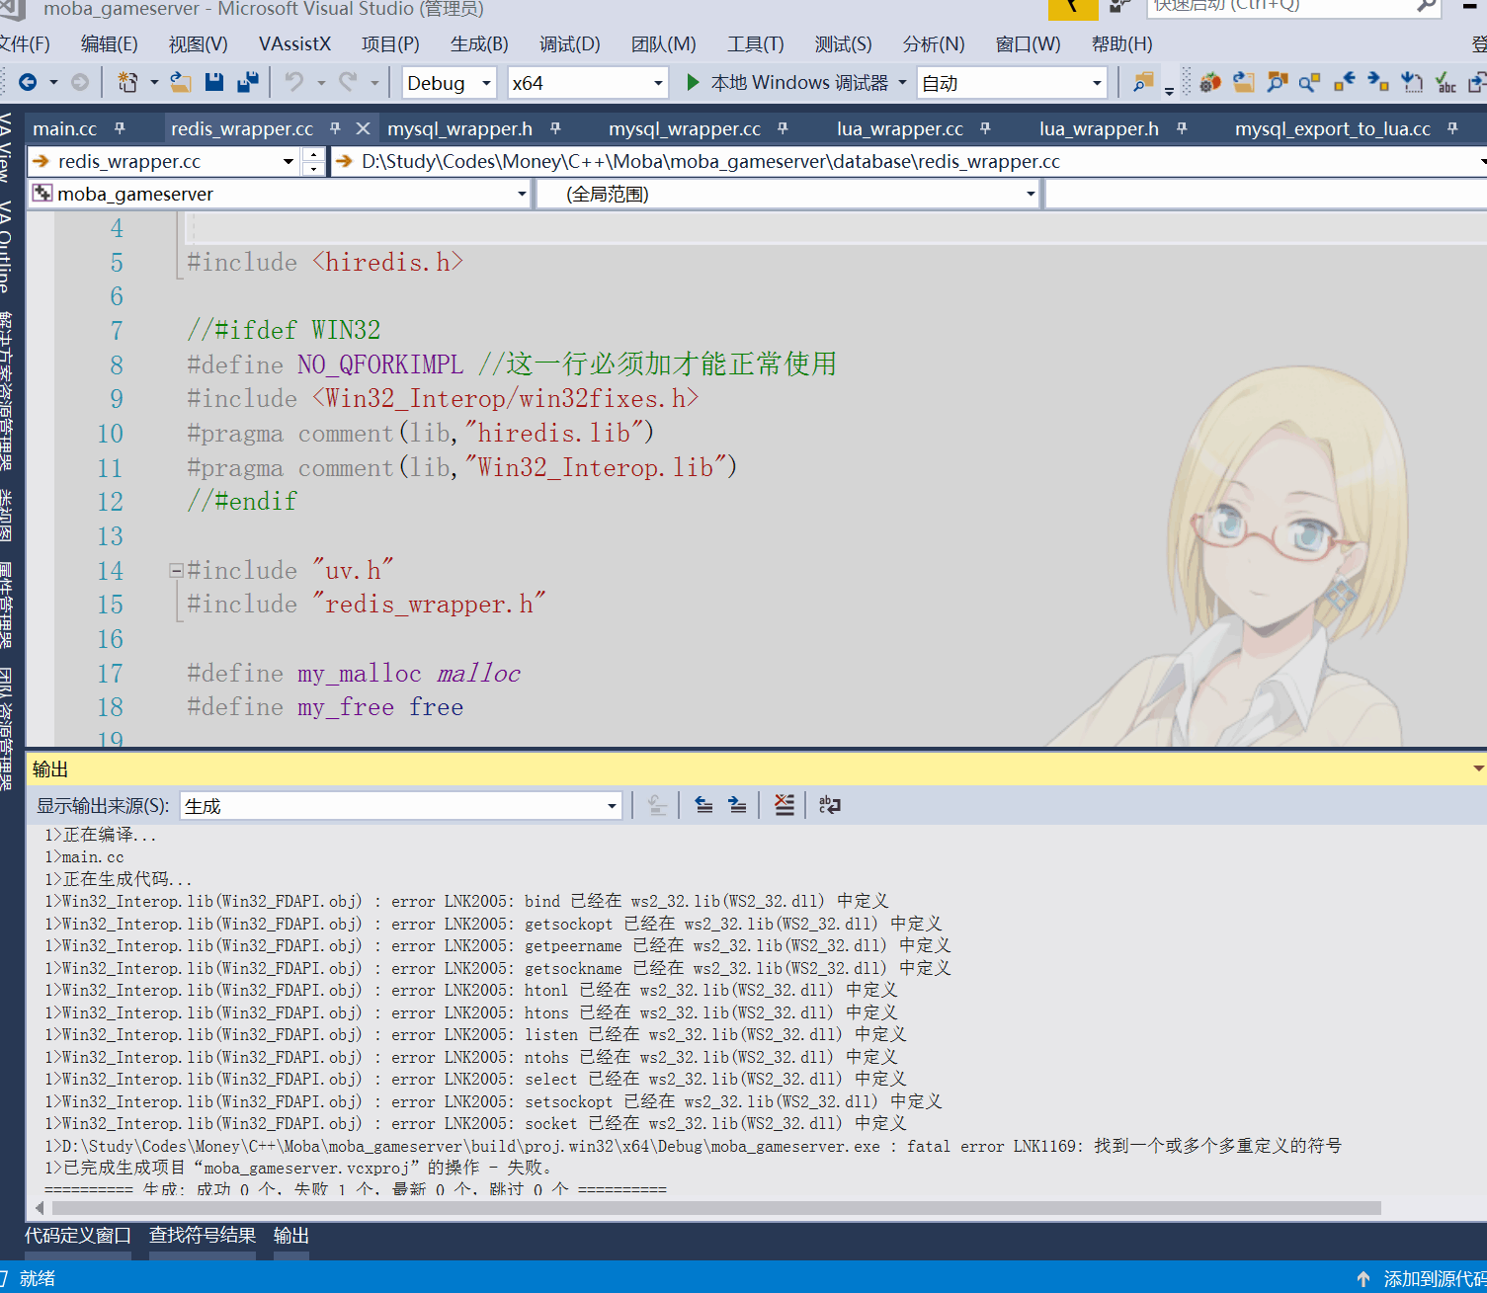The image size is (1487, 1293).
Task: Open the 查找符号结果 bottom tab
Action: tap(203, 1236)
